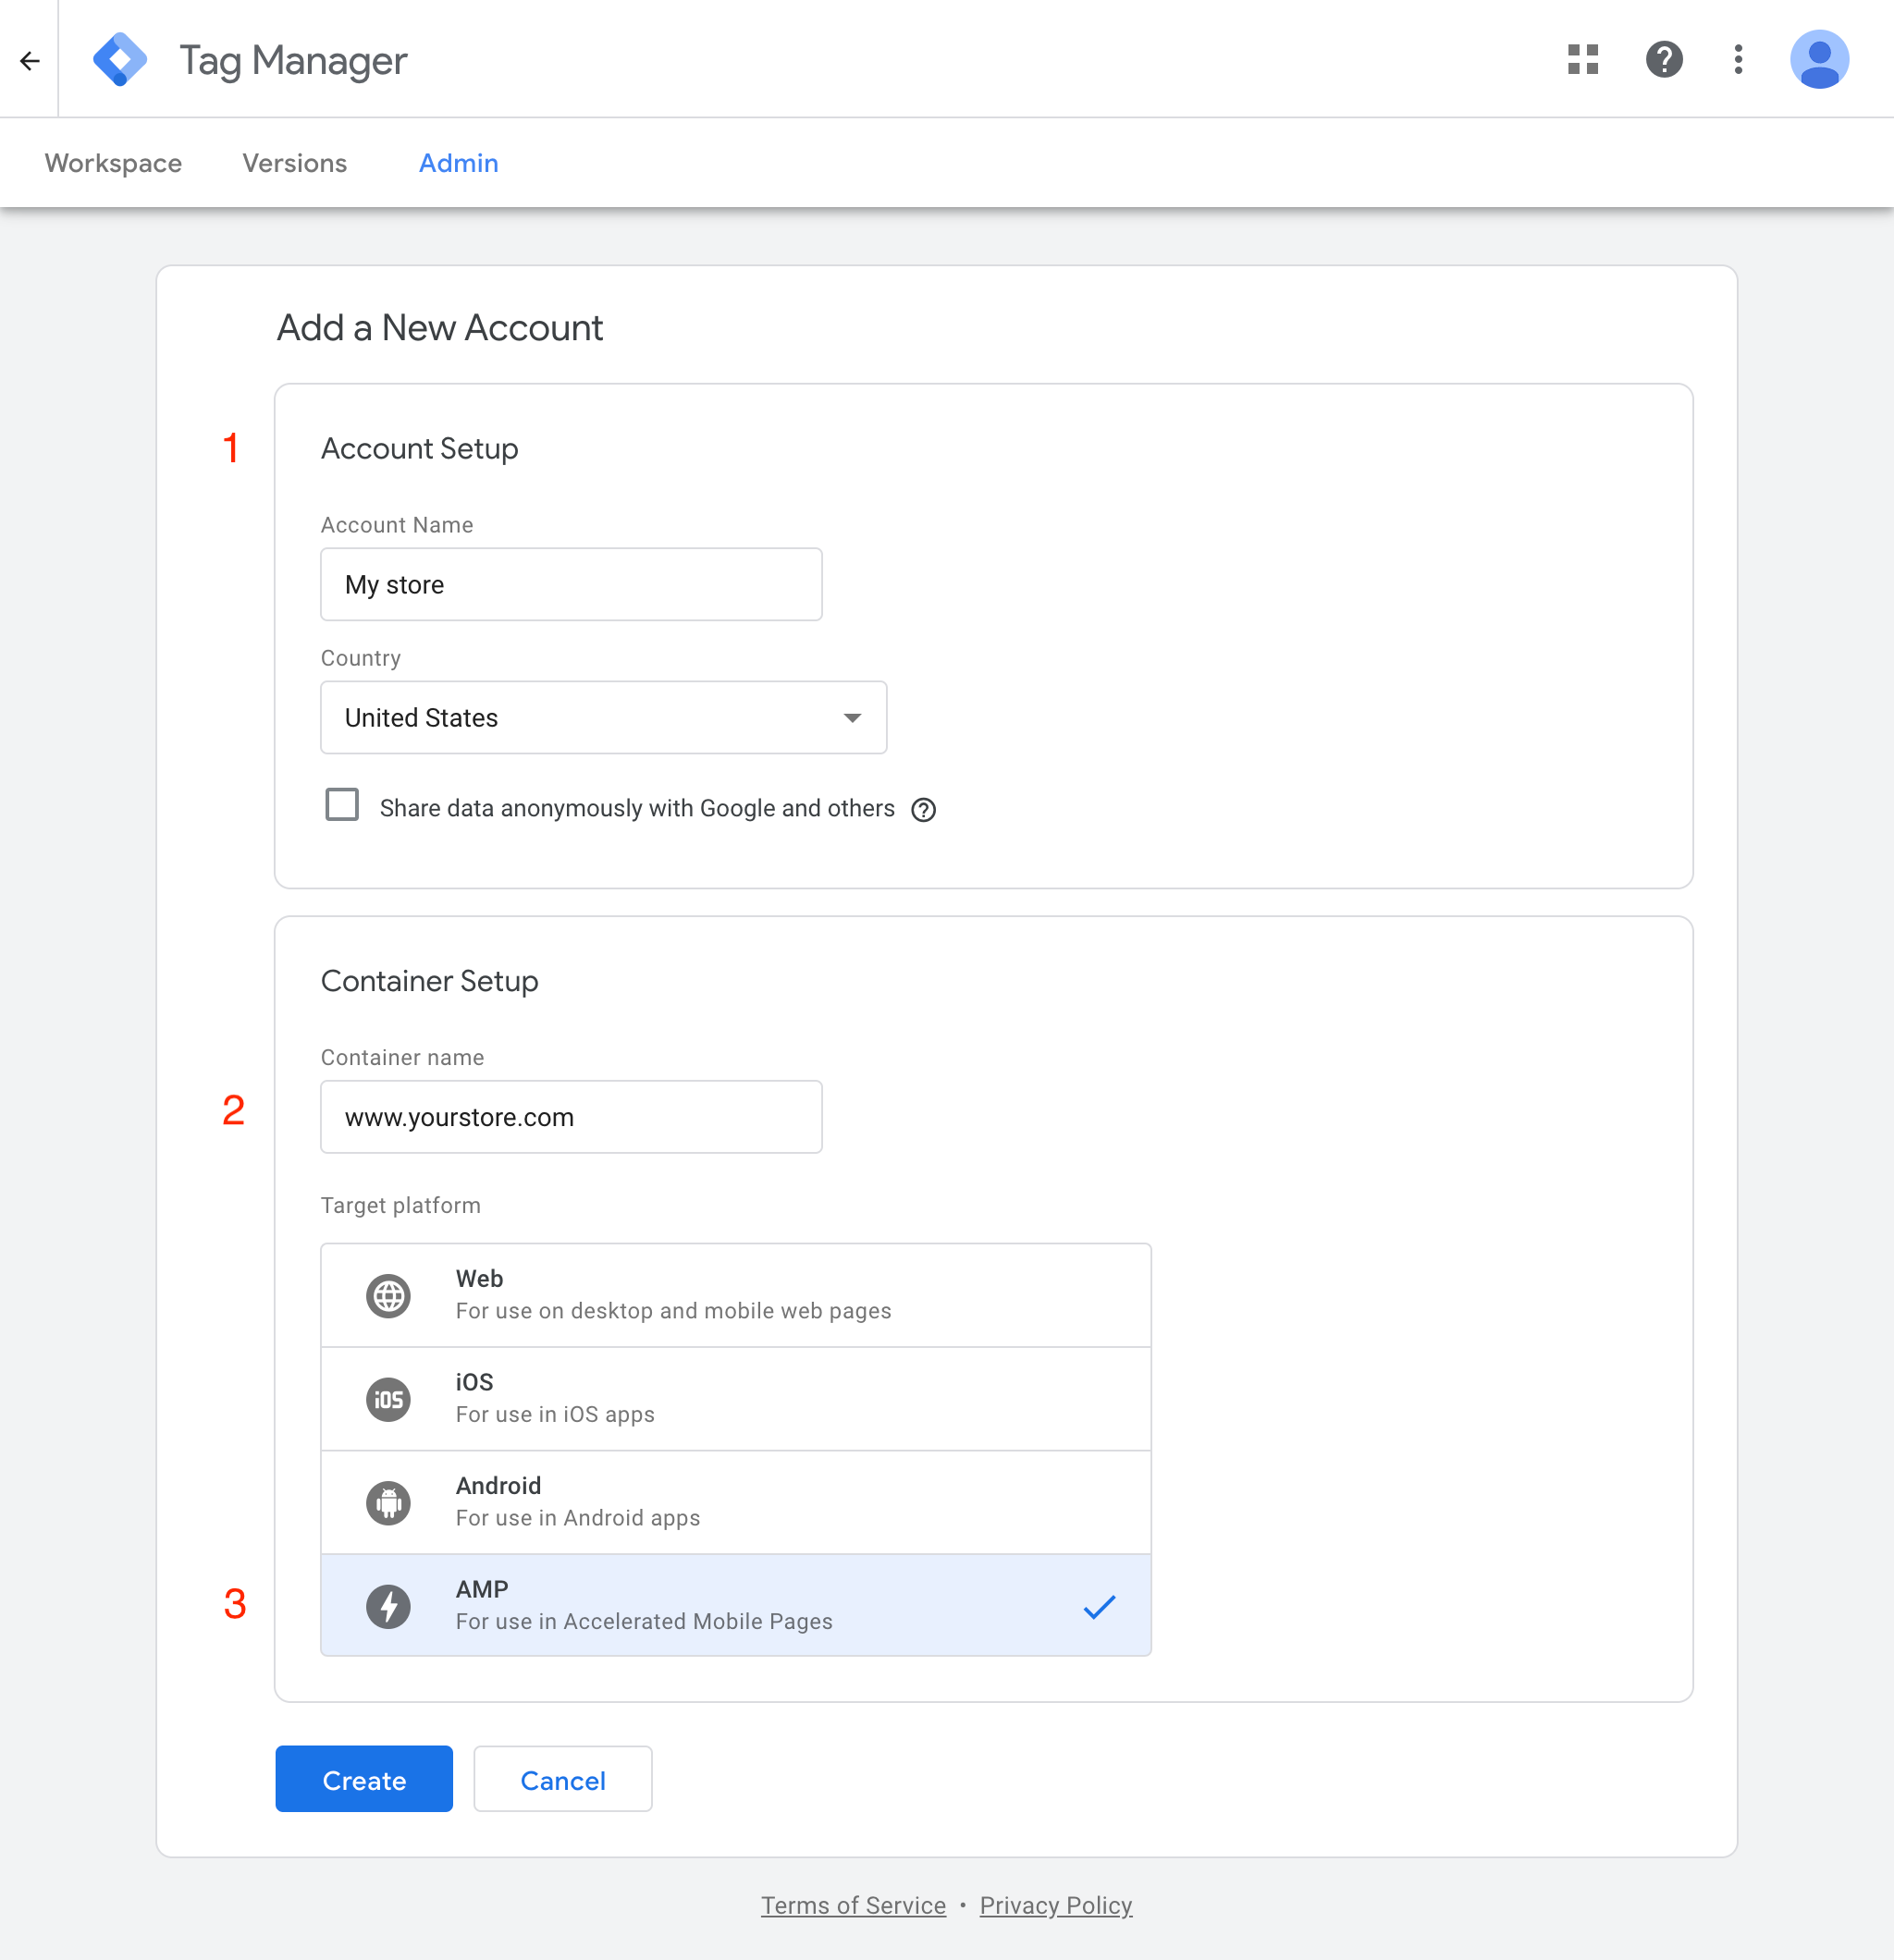Click help icon next to share data
The height and width of the screenshot is (1960, 1894).
coord(924,809)
